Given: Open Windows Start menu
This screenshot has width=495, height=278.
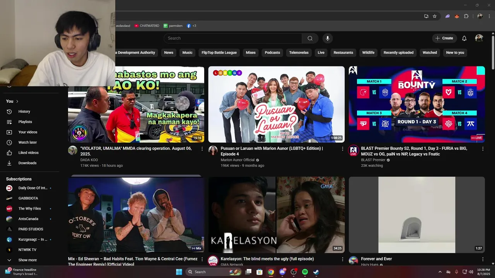Looking at the screenshot, I should click(179, 272).
